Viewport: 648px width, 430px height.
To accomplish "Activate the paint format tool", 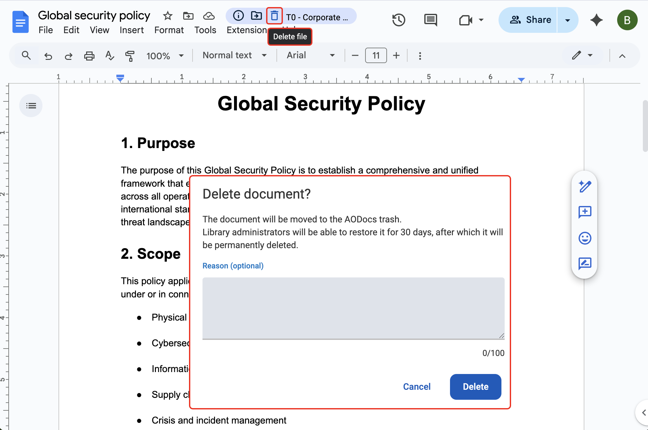I will pos(130,56).
